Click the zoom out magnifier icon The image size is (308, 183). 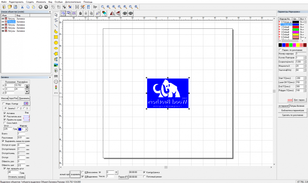[120, 7]
